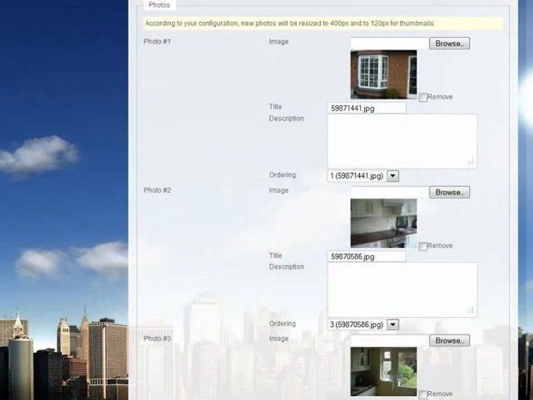Click resize grip of Photo #1 description box
The height and width of the screenshot is (400, 533).
tap(471, 162)
